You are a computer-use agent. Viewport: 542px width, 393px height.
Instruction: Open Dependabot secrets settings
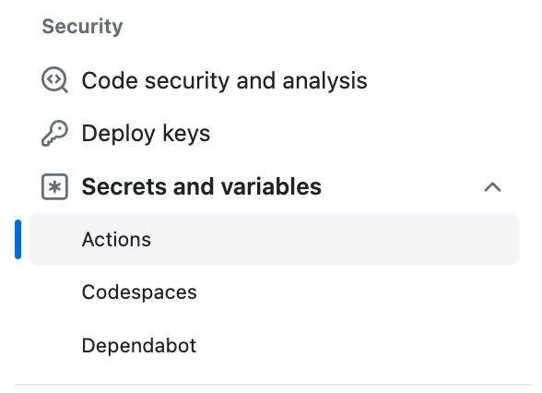click(274, 345)
